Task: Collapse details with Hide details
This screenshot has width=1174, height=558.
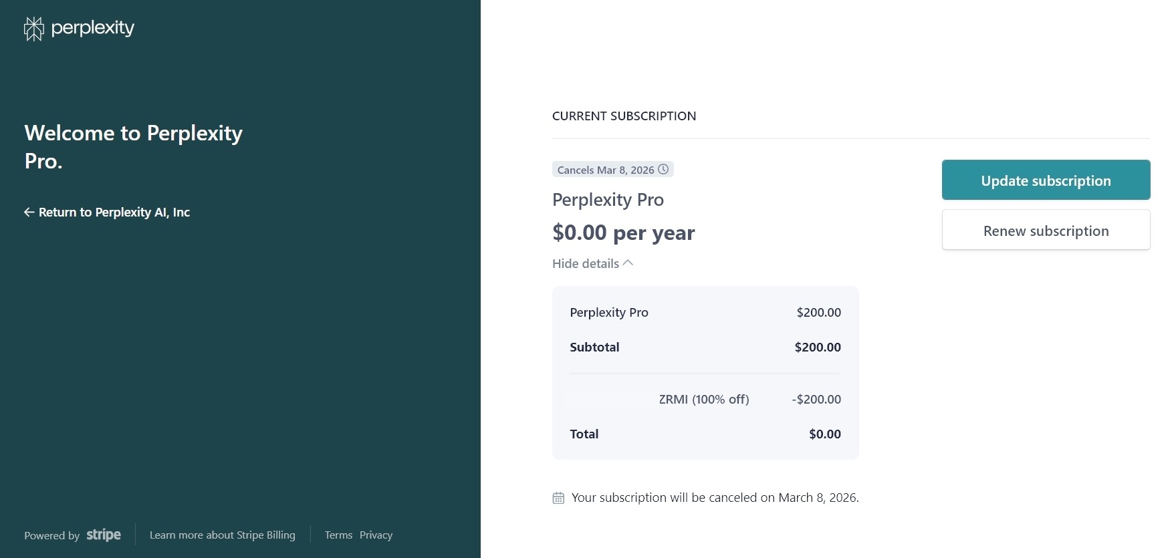Action: coord(586,264)
